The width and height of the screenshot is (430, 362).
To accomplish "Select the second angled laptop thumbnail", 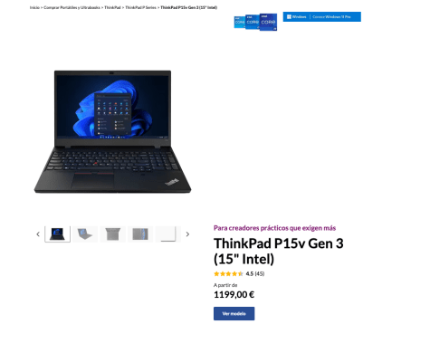I will (85, 234).
